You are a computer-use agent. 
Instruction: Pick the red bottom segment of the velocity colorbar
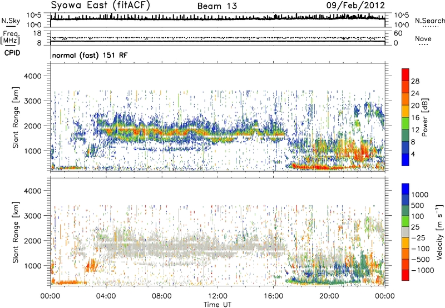(x=406, y=275)
